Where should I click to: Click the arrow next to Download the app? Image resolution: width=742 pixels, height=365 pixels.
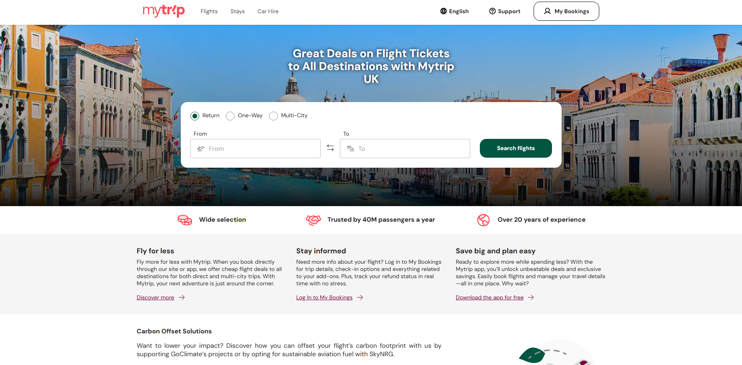click(x=531, y=297)
